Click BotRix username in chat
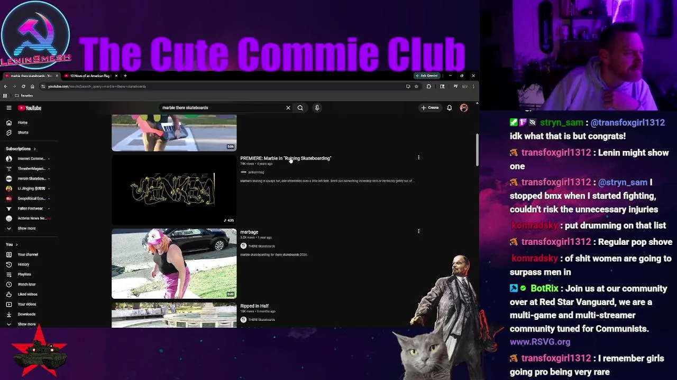The width and height of the screenshot is (677, 380). point(544,289)
